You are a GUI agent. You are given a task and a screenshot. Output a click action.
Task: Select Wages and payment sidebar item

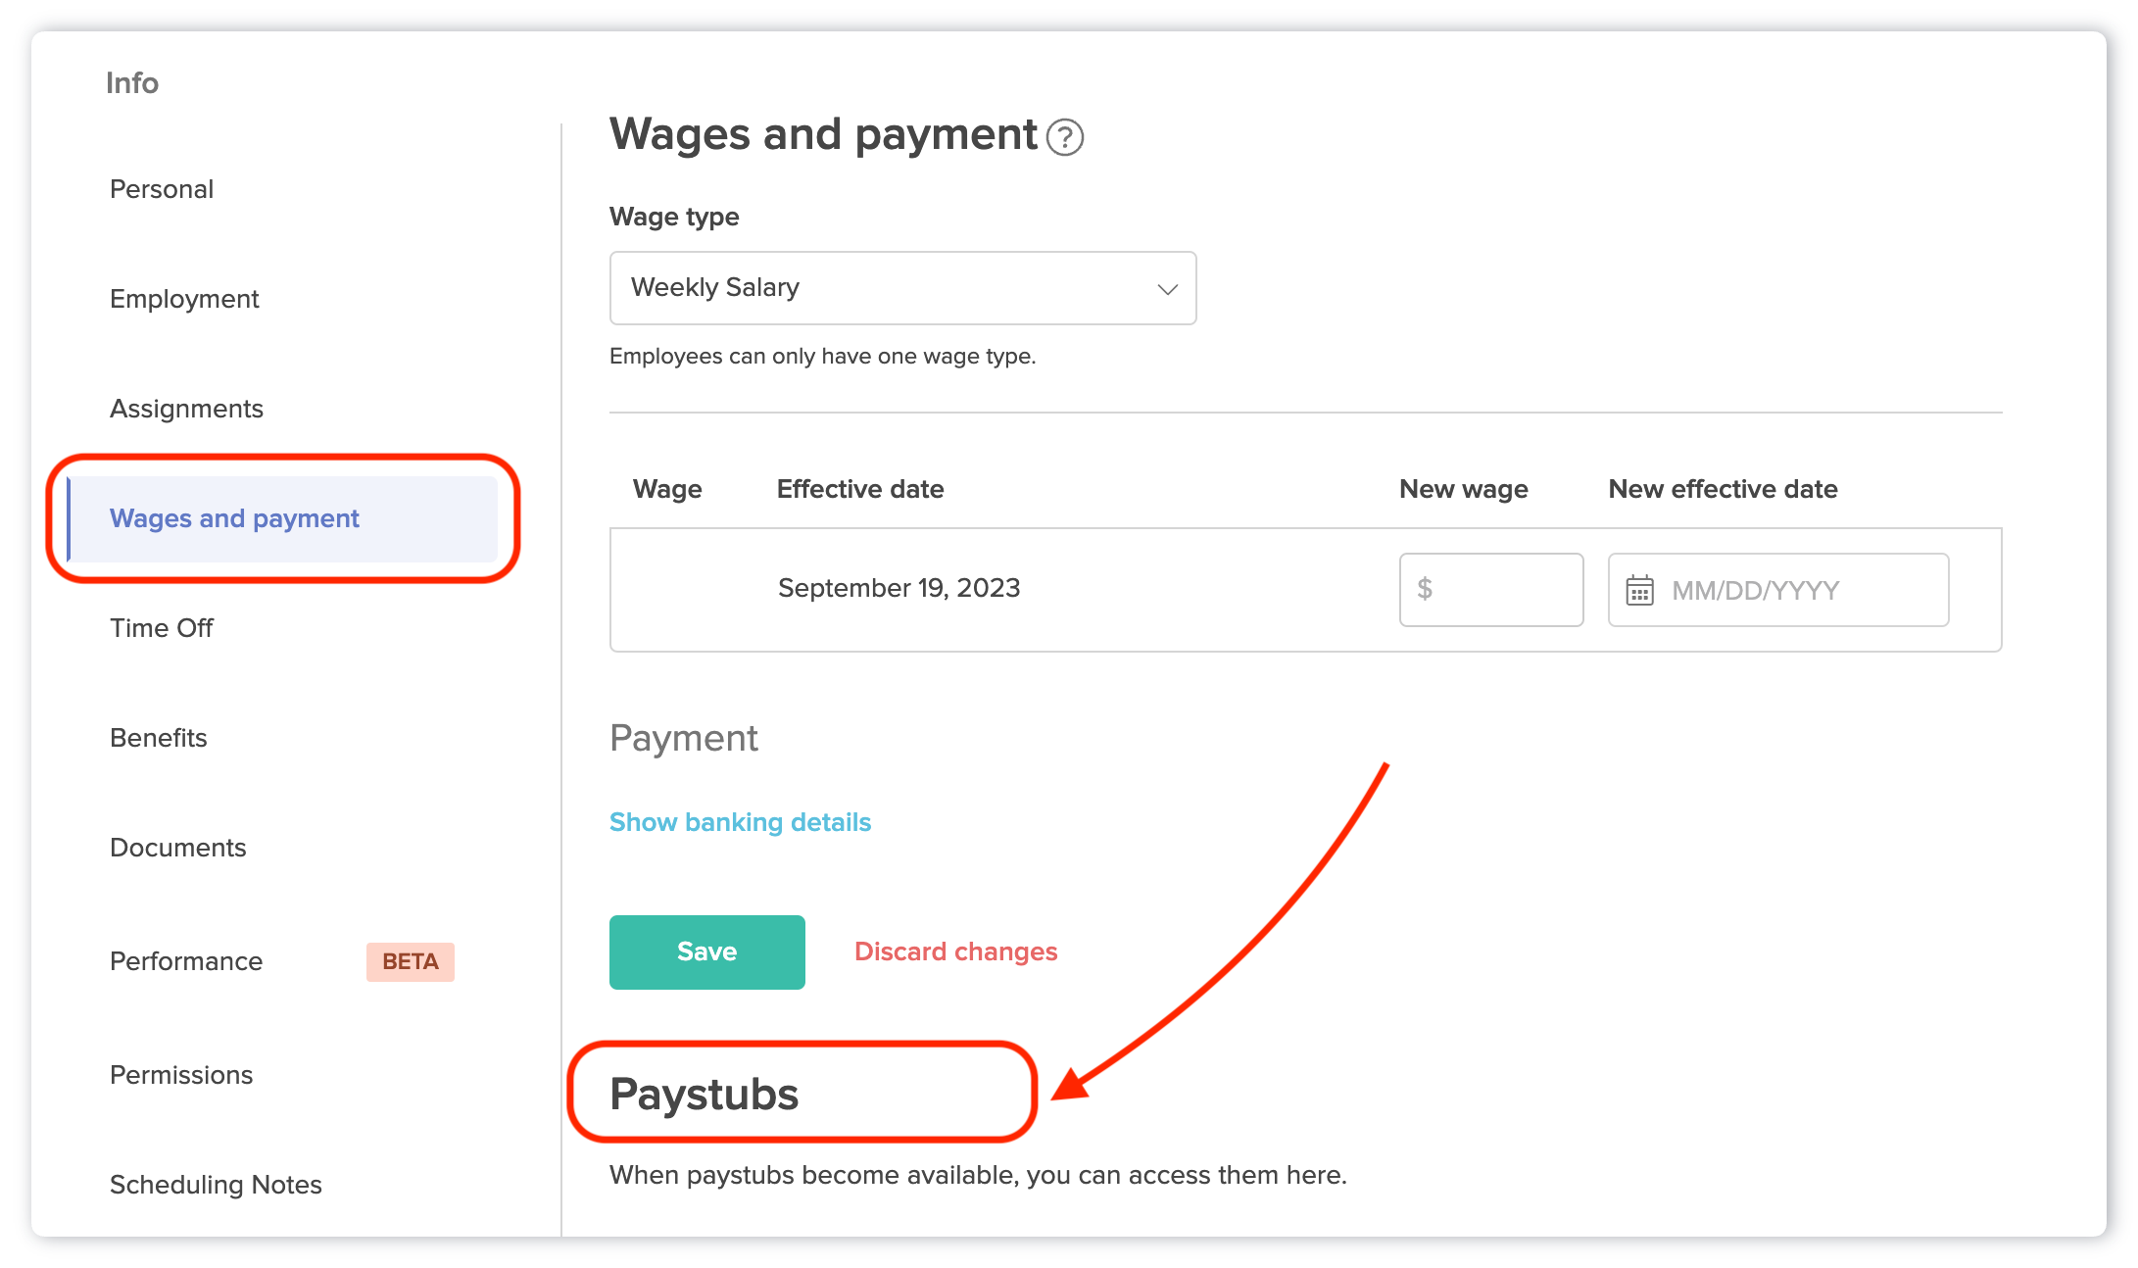pos(234,518)
